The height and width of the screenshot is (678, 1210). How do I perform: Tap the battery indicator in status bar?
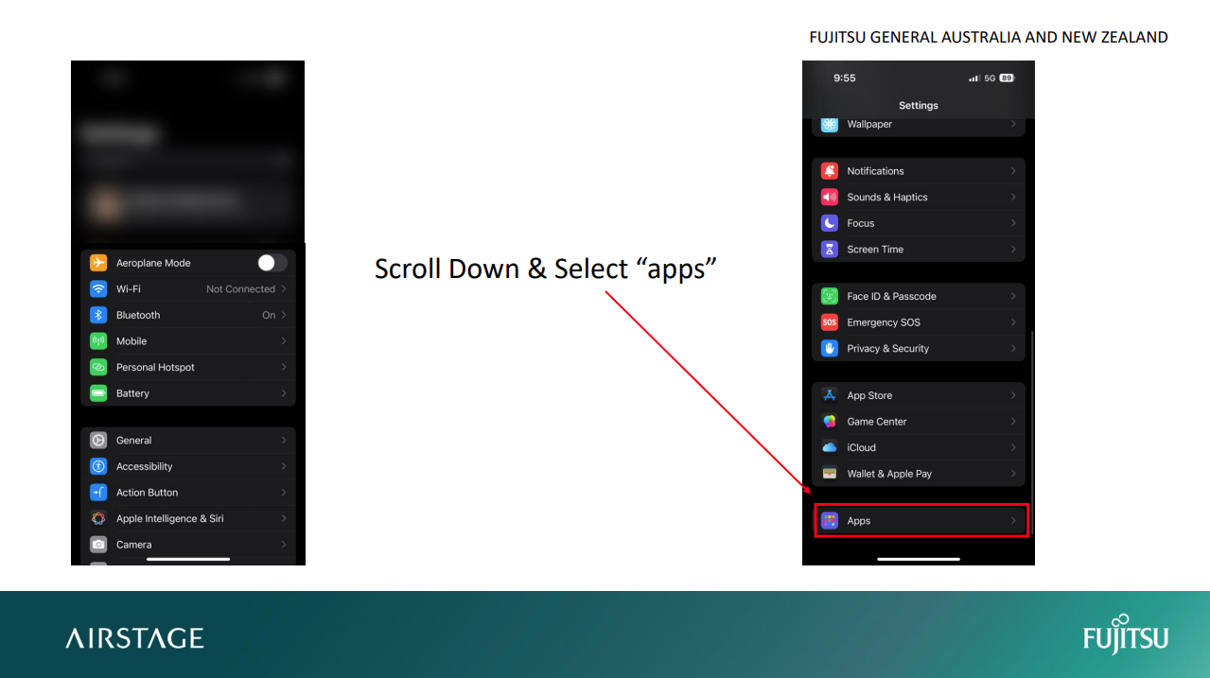tap(1007, 78)
